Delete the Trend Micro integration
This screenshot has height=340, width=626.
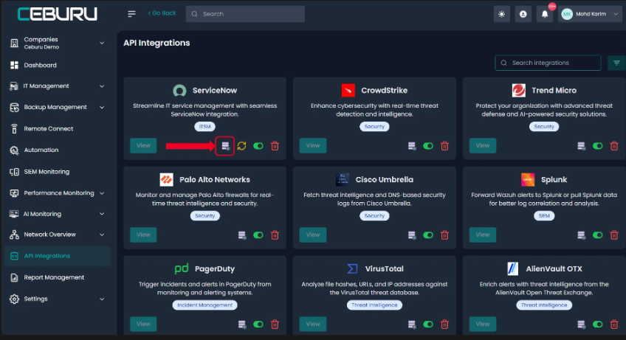(614, 145)
